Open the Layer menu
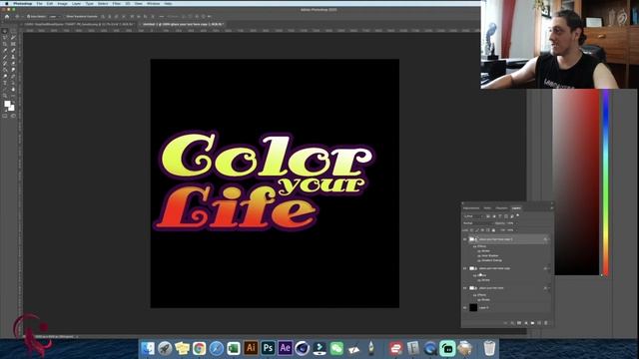639x359 pixels. (76, 4)
